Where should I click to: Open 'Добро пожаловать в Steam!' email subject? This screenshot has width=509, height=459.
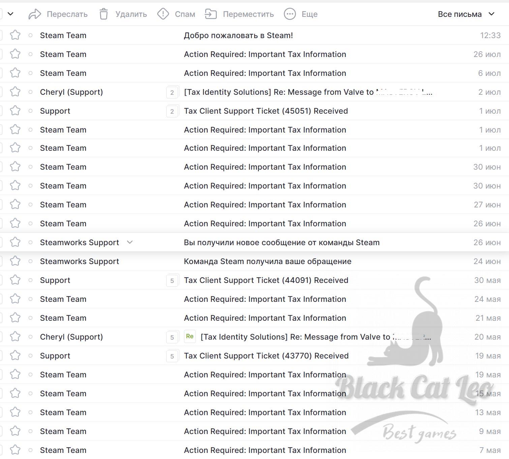point(238,35)
